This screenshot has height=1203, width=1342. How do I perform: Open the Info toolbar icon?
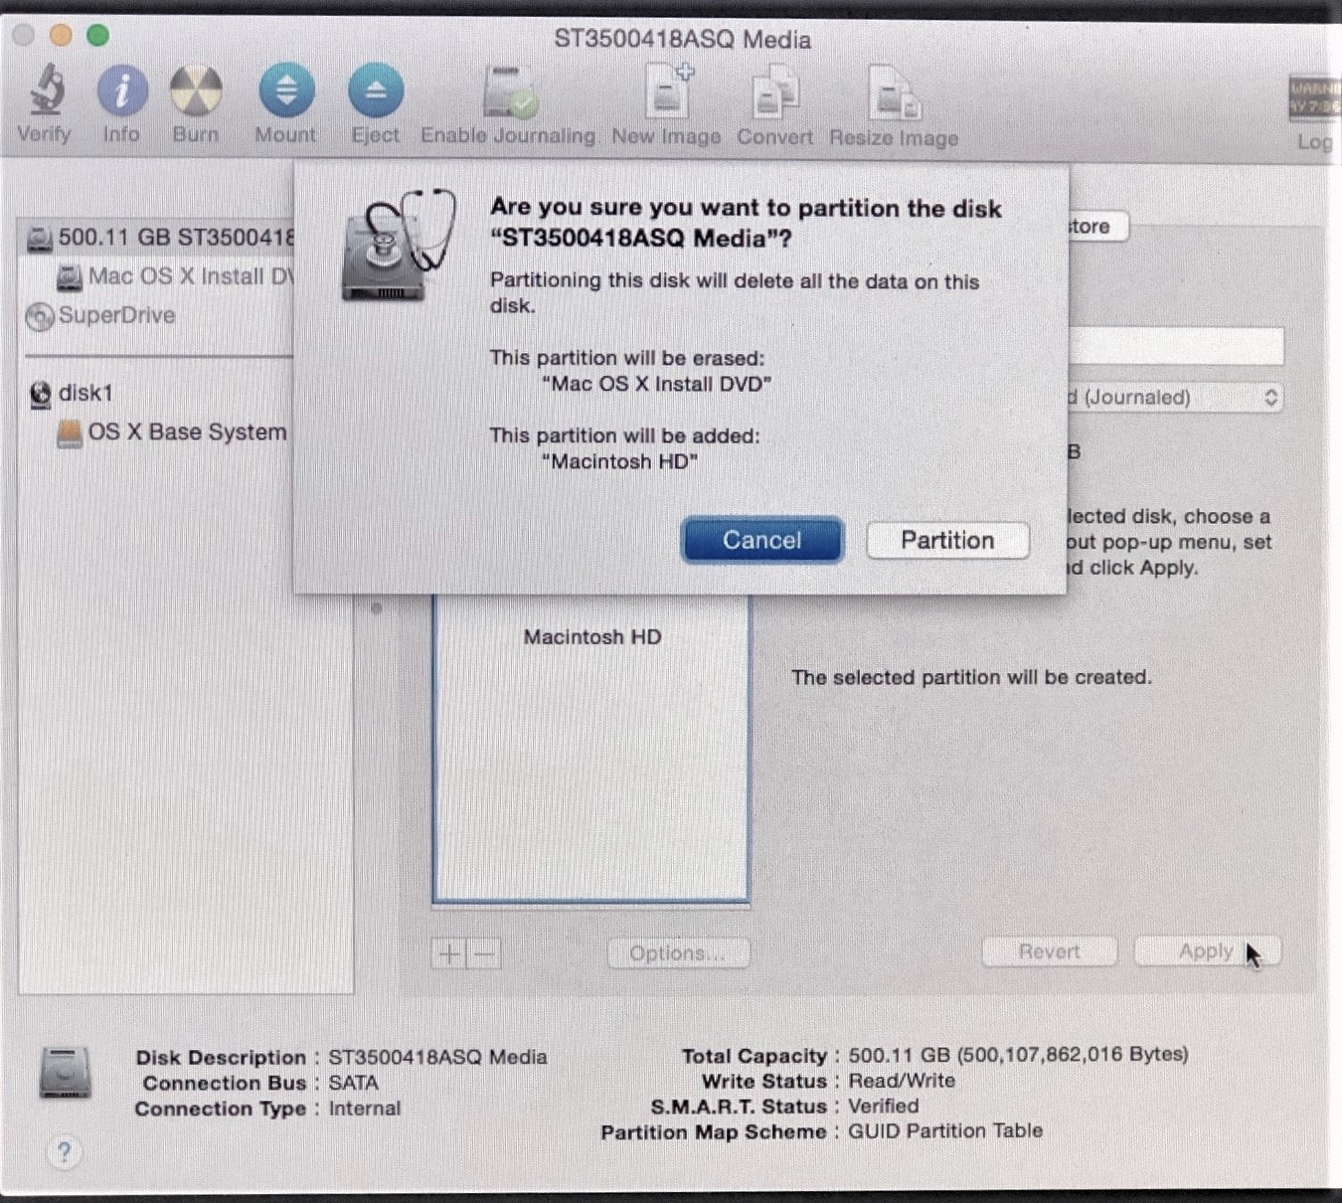[x=122, y=90]
